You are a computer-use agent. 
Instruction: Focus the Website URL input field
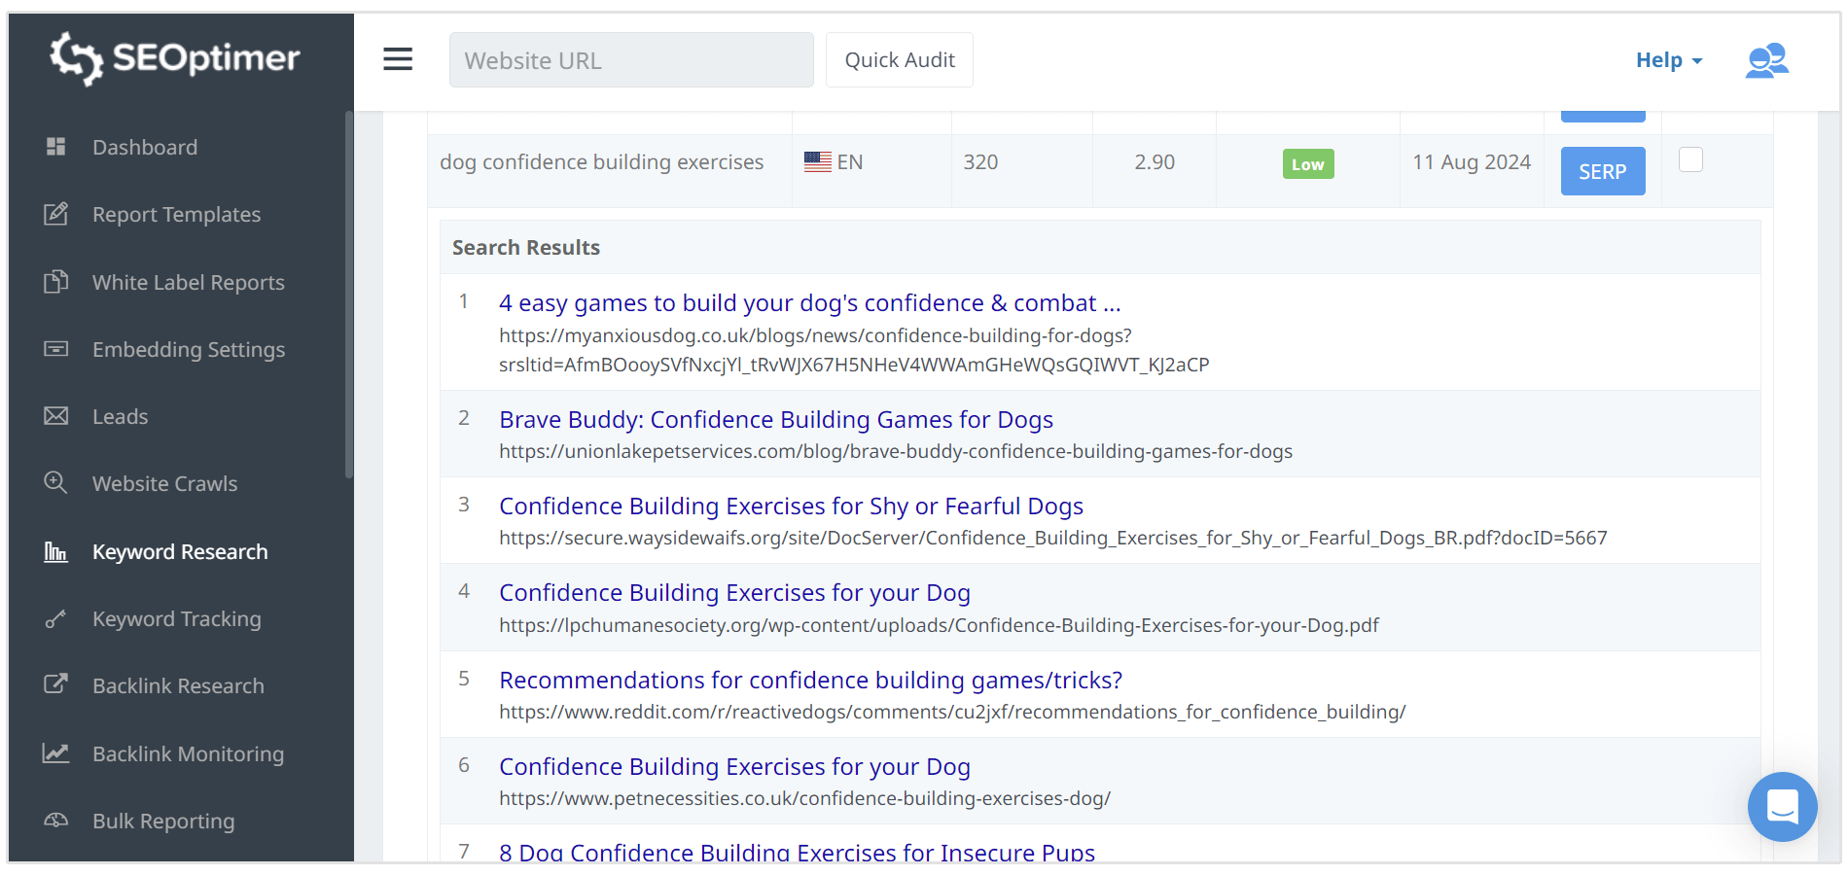630,60
